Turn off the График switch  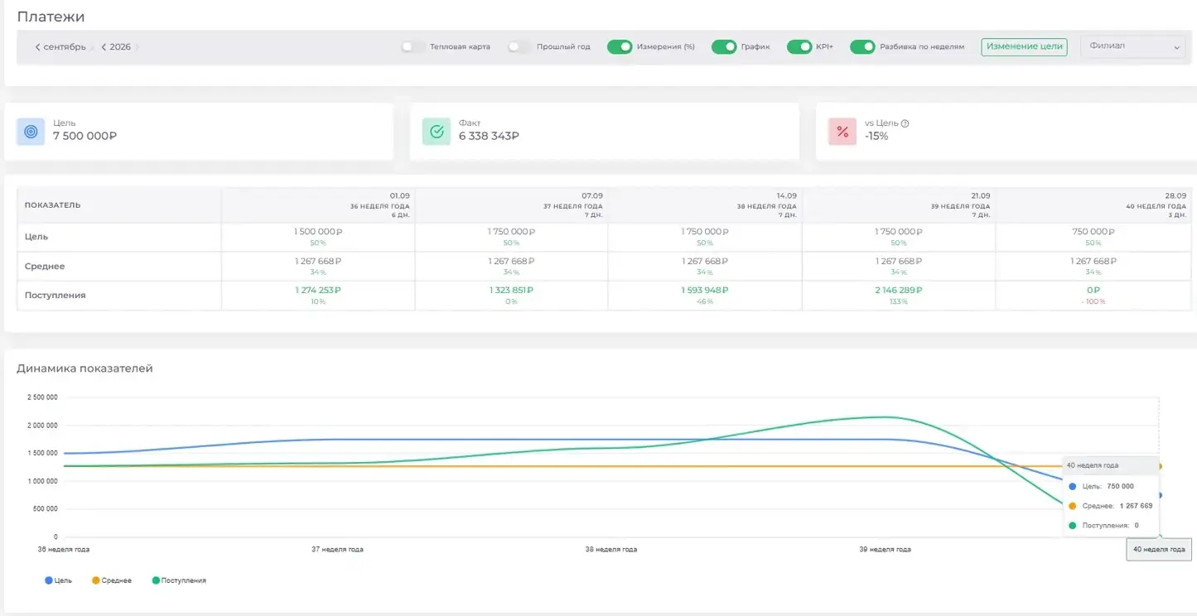pos(724,47)
